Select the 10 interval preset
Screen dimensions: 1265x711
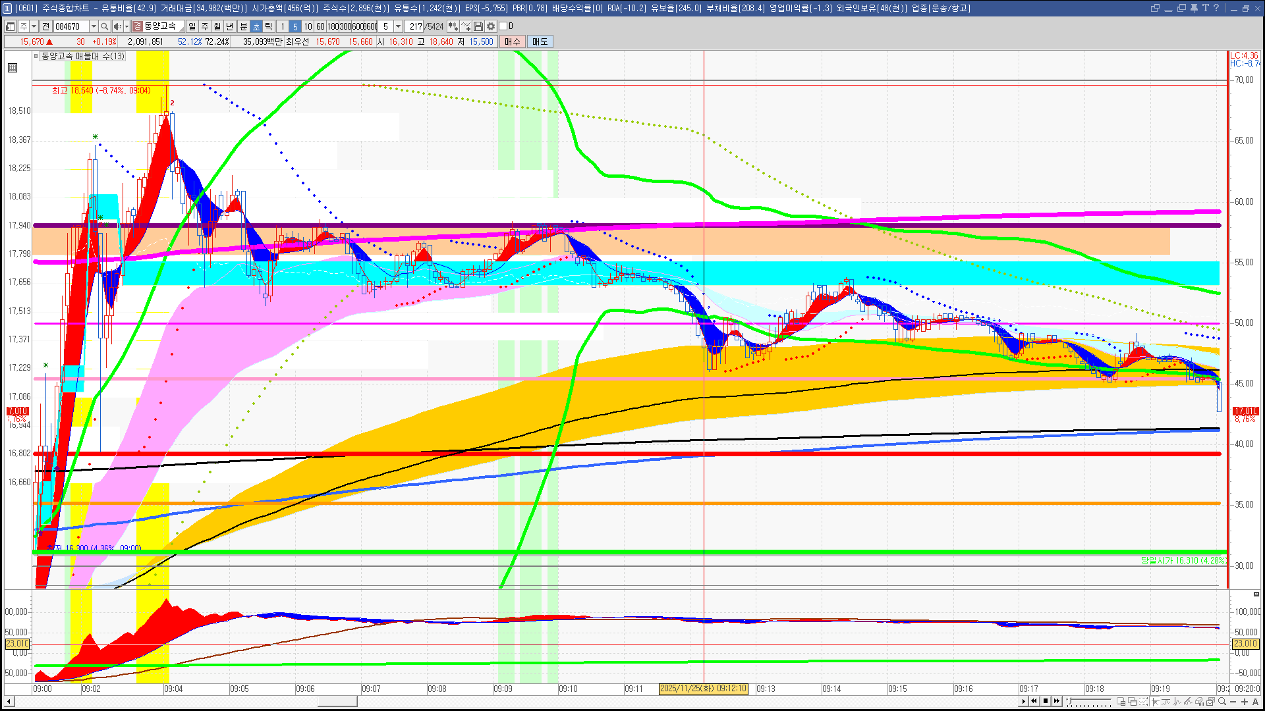pos(308,26)
